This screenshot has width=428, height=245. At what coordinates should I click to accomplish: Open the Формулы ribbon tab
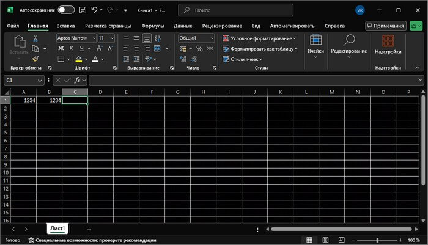[x=152, y=26]
